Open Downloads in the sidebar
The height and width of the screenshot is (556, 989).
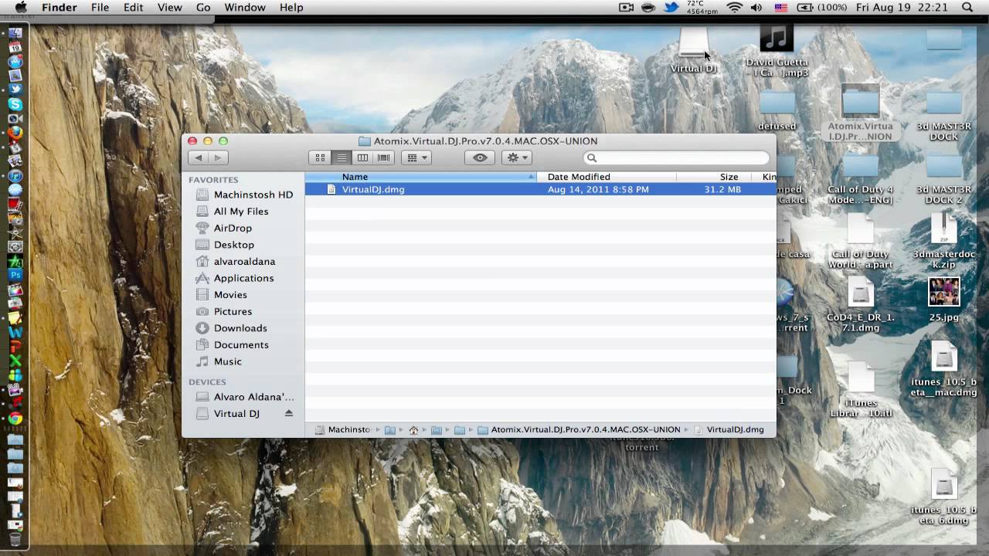[232, 328]
